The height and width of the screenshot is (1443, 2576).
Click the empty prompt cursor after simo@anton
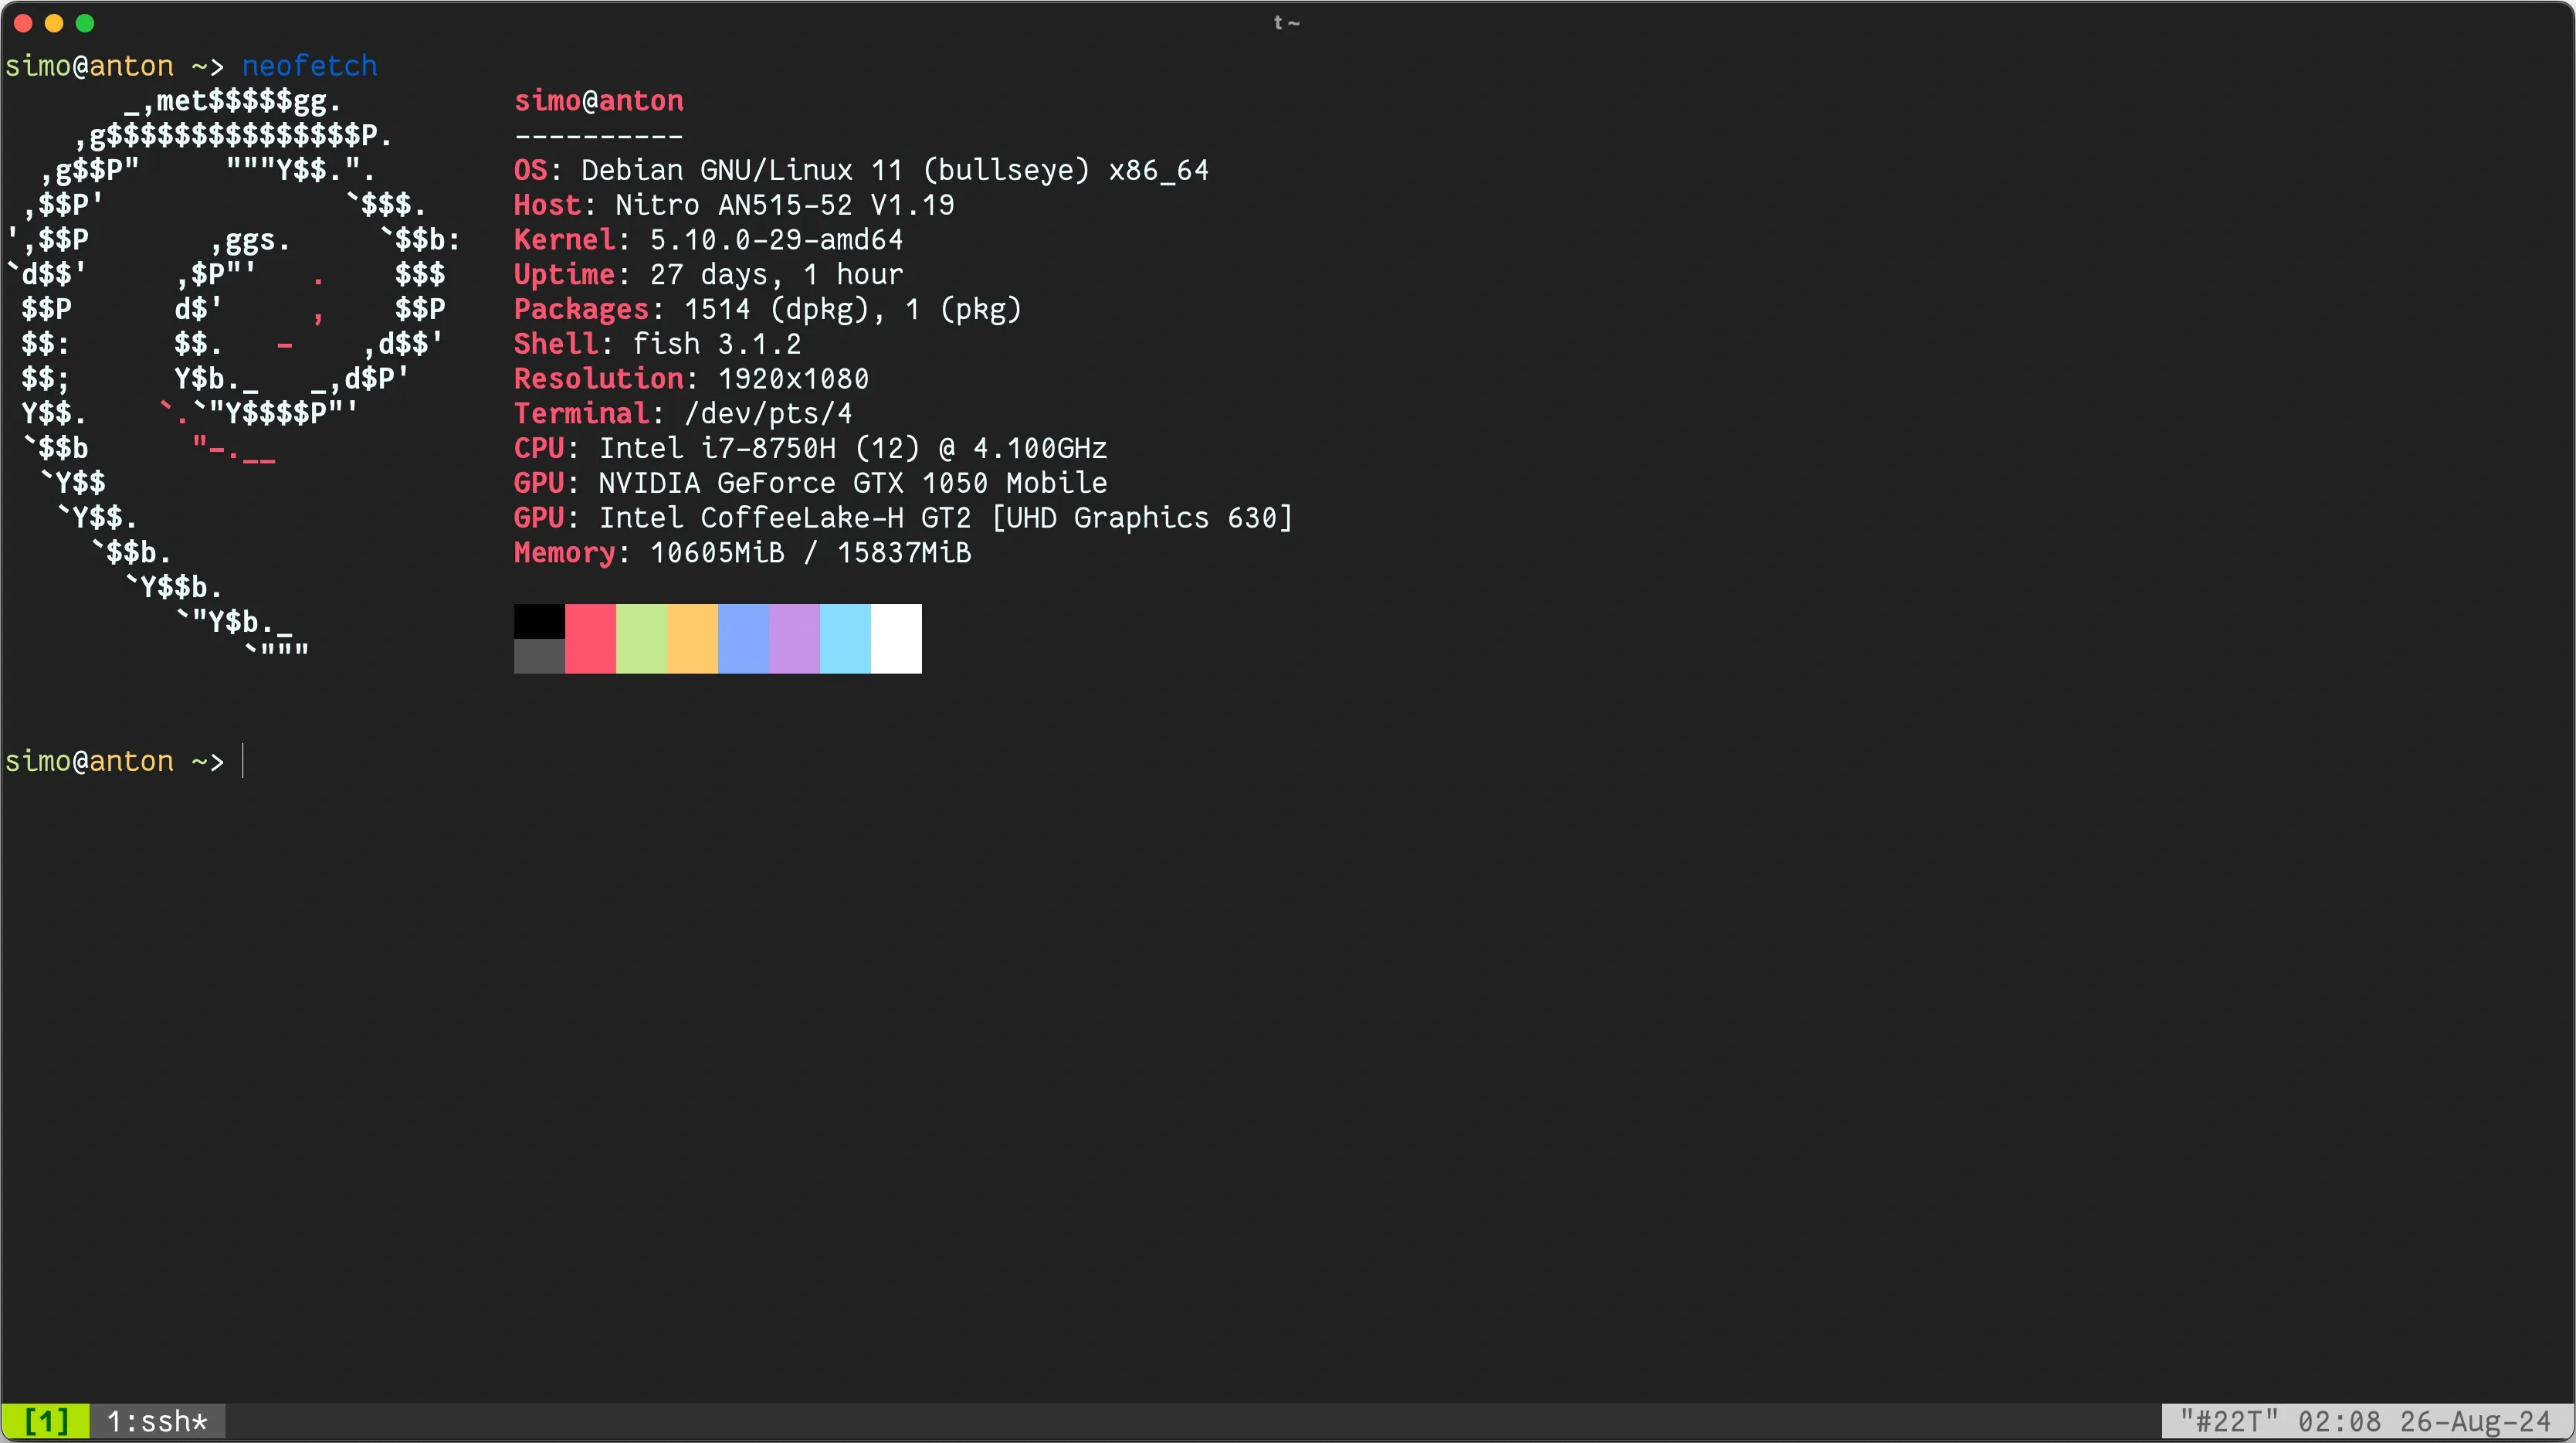pos(243,762)
